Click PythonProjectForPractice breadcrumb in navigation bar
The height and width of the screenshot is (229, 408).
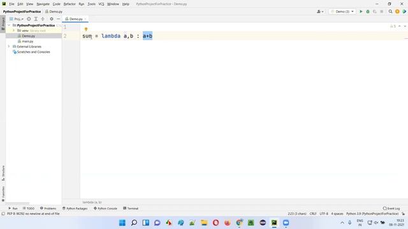[x=22, y=11]
